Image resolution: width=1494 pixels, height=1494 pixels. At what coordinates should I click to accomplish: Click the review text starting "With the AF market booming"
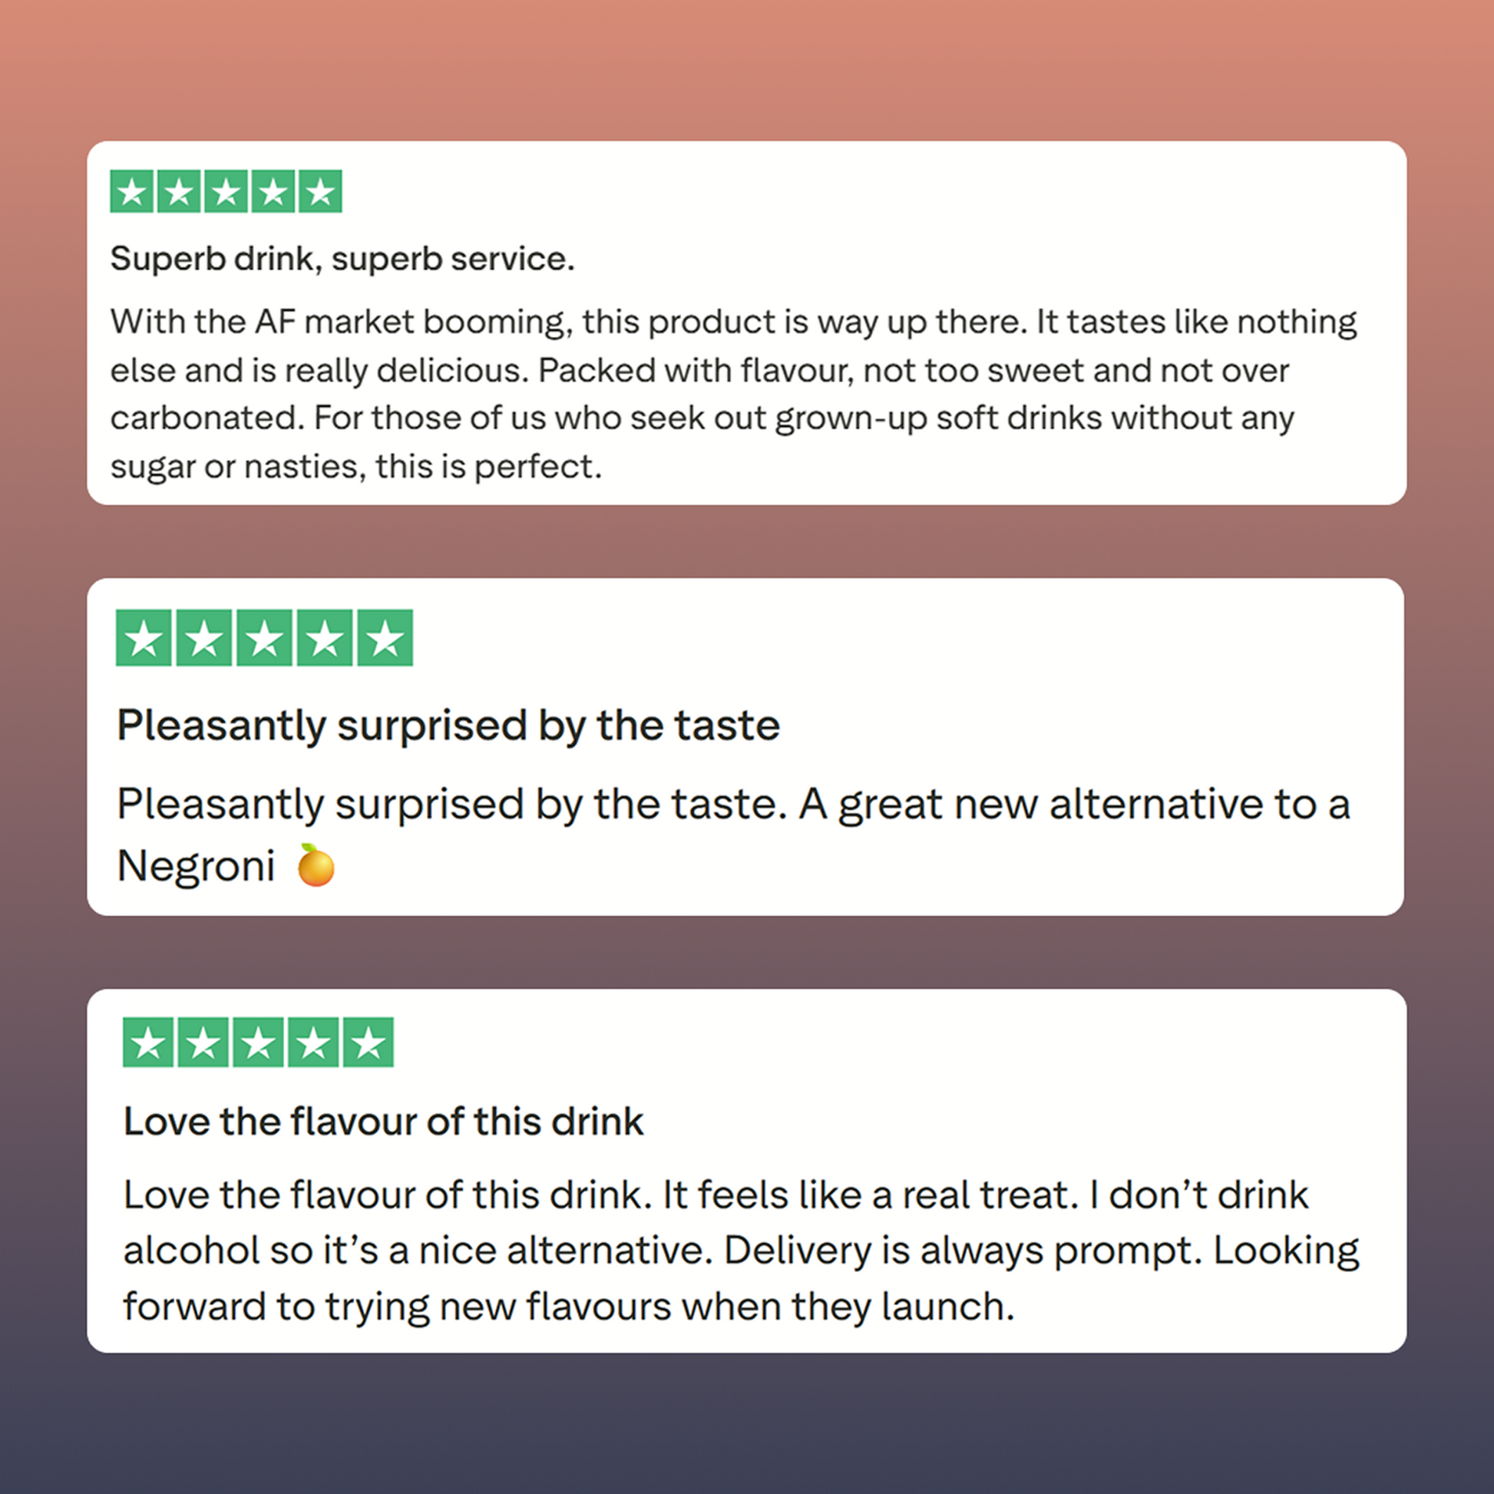[733, 394]
